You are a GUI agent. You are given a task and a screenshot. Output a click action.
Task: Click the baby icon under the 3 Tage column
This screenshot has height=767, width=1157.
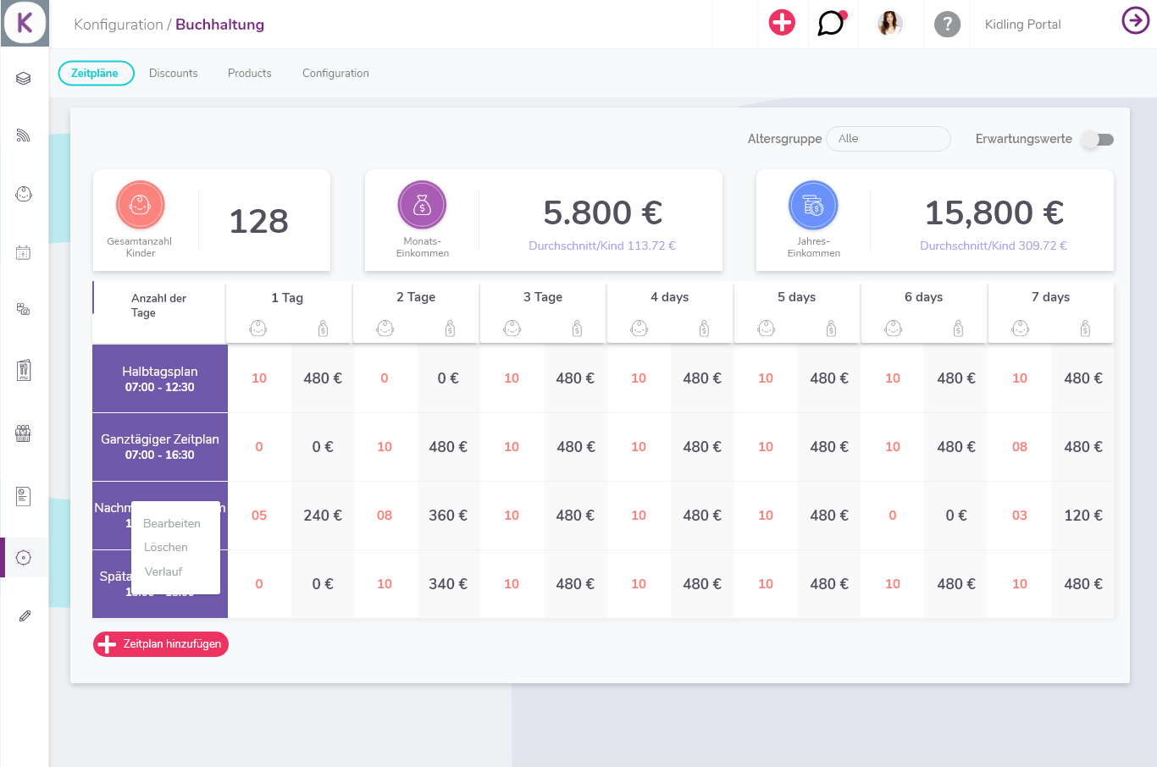click(x=512, y=328)
